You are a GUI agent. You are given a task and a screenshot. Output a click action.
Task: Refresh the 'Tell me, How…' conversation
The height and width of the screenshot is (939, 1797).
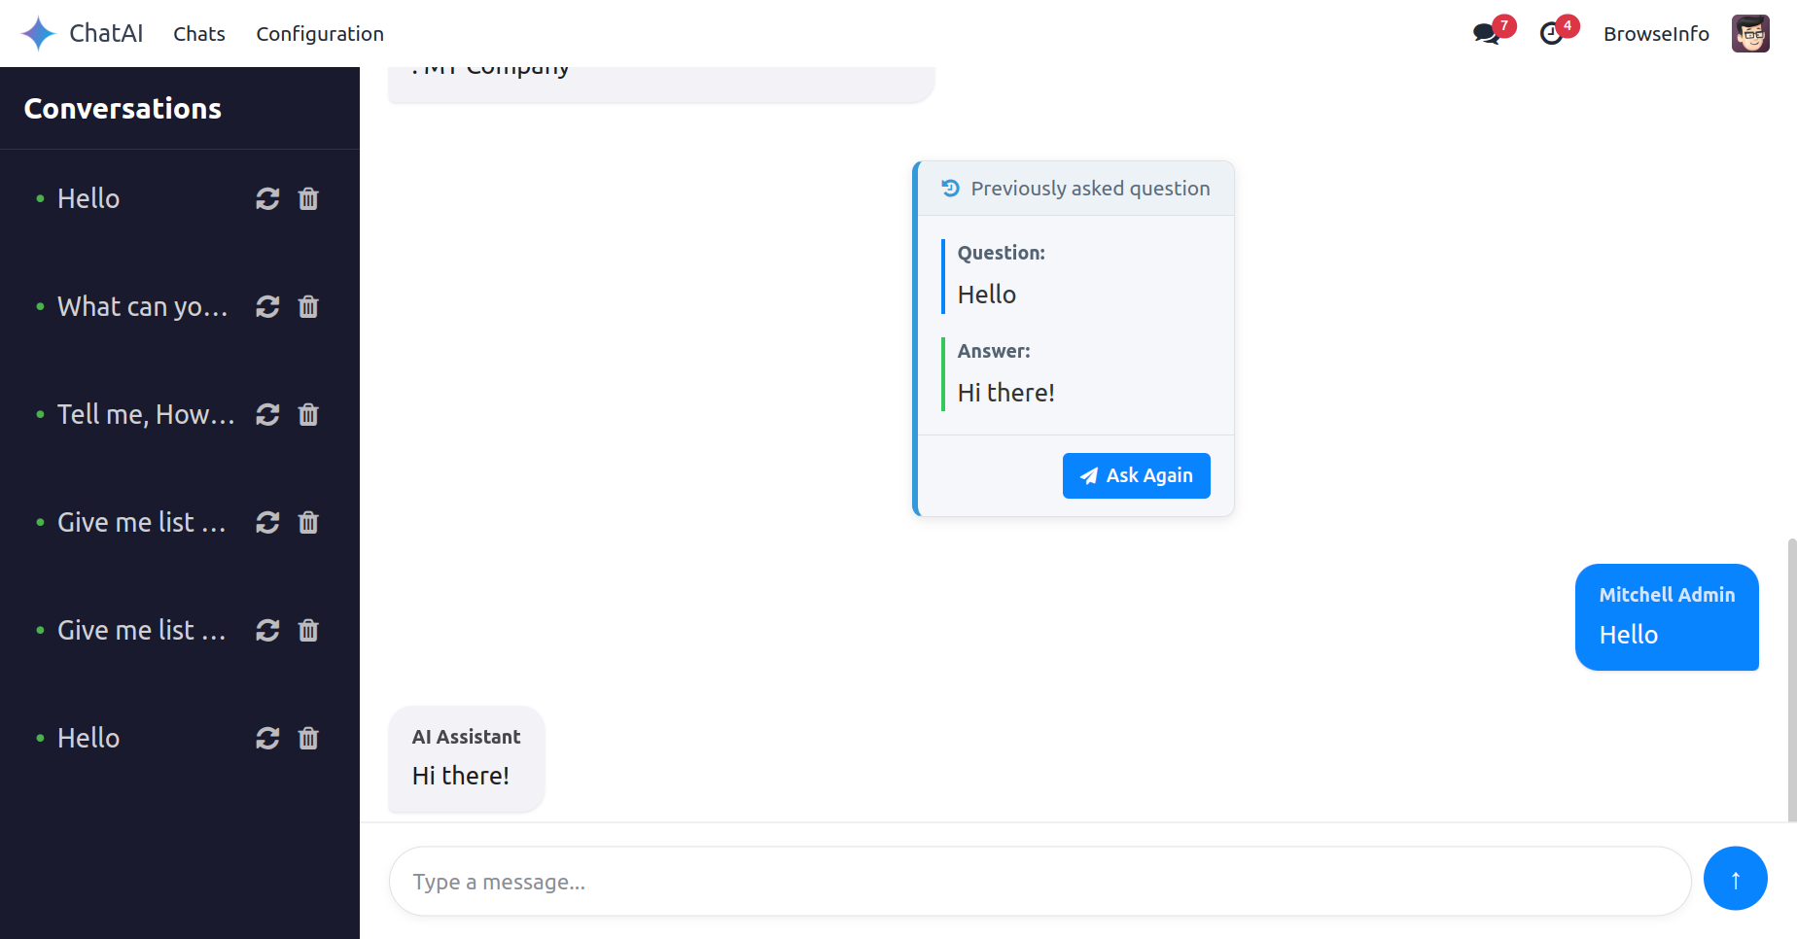(x=267, y=415)
